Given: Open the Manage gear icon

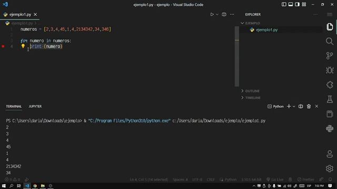Looking at the screenshot, I should click(330, 169).
